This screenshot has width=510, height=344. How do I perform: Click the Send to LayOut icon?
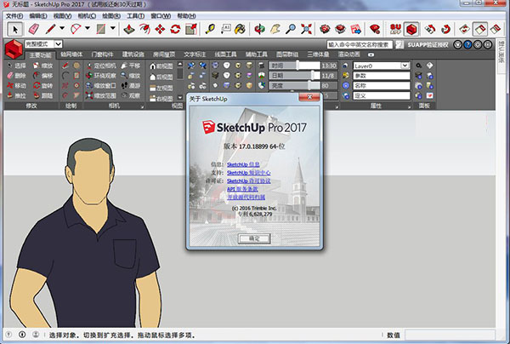click(356, 29)
